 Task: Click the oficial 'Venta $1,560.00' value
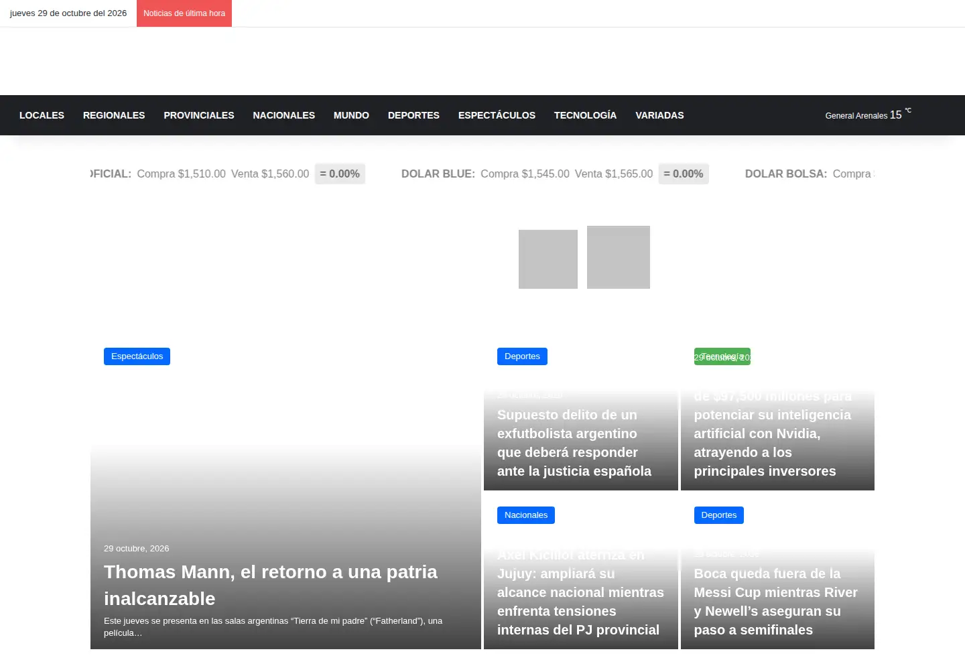tap(270, 174)
